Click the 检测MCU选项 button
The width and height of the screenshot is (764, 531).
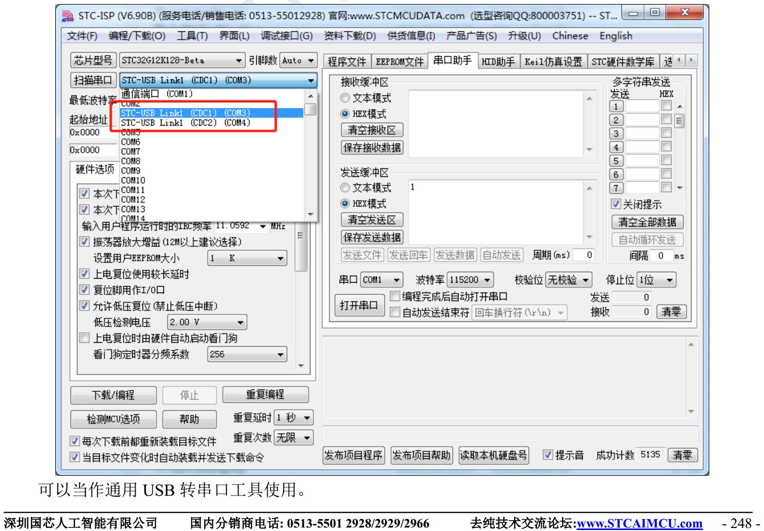click(x=113, y=419)
